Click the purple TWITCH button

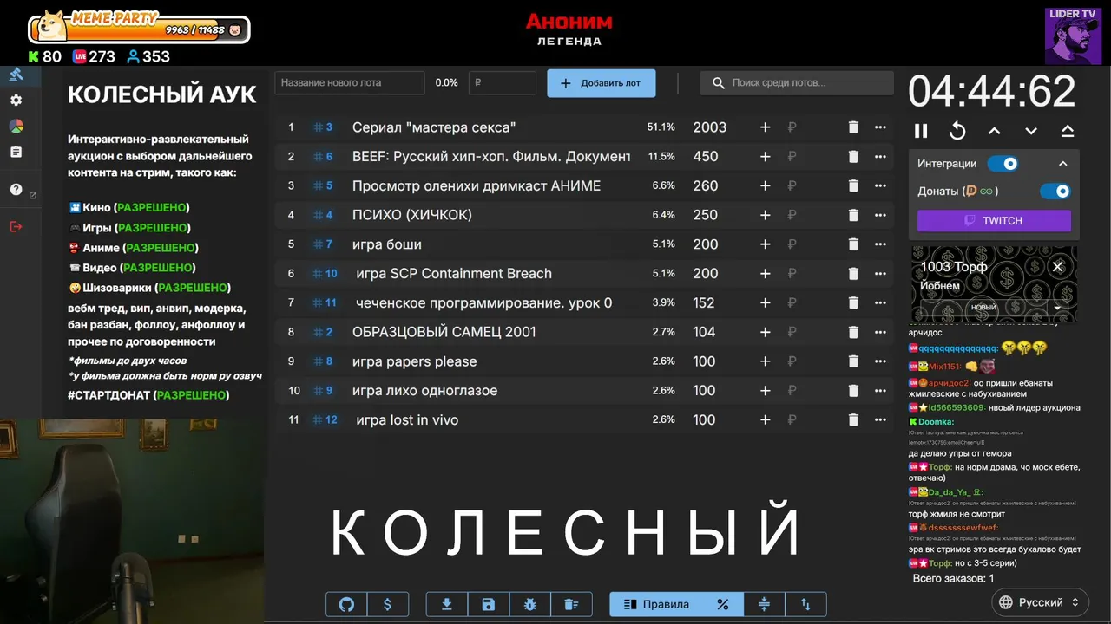pos(994,220)
